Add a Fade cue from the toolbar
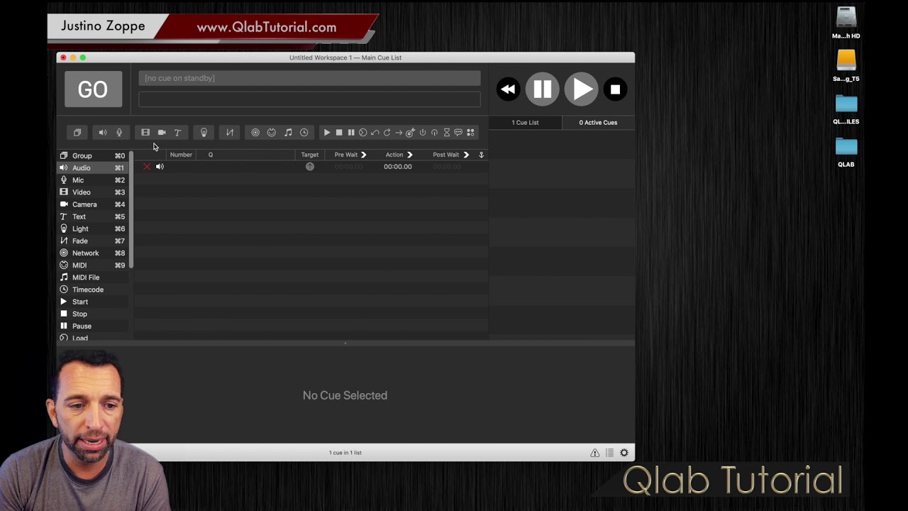 click(x=230, y=133)
